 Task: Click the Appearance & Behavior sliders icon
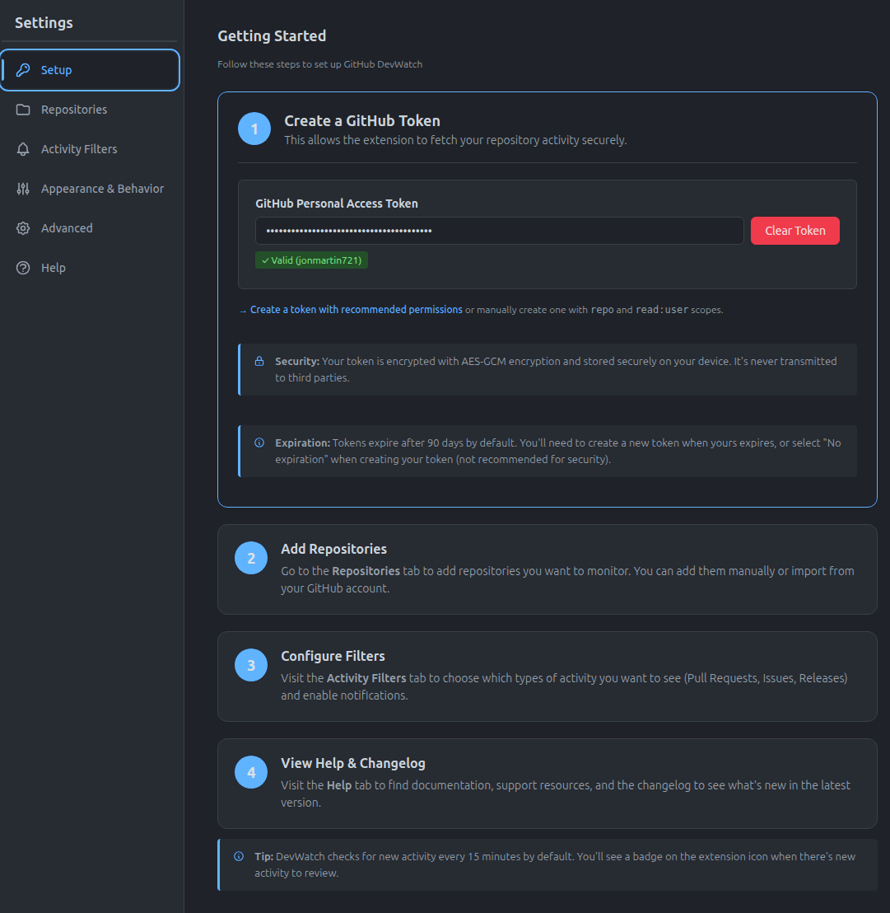tap(23, 188)
